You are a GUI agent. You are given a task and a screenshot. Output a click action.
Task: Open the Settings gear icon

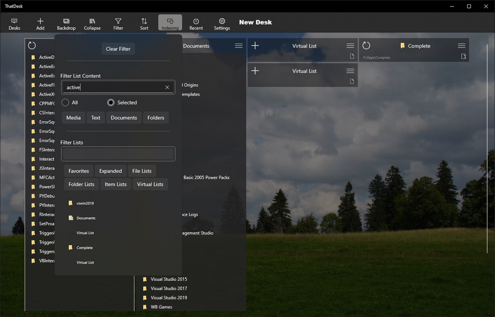coord(222,23)
